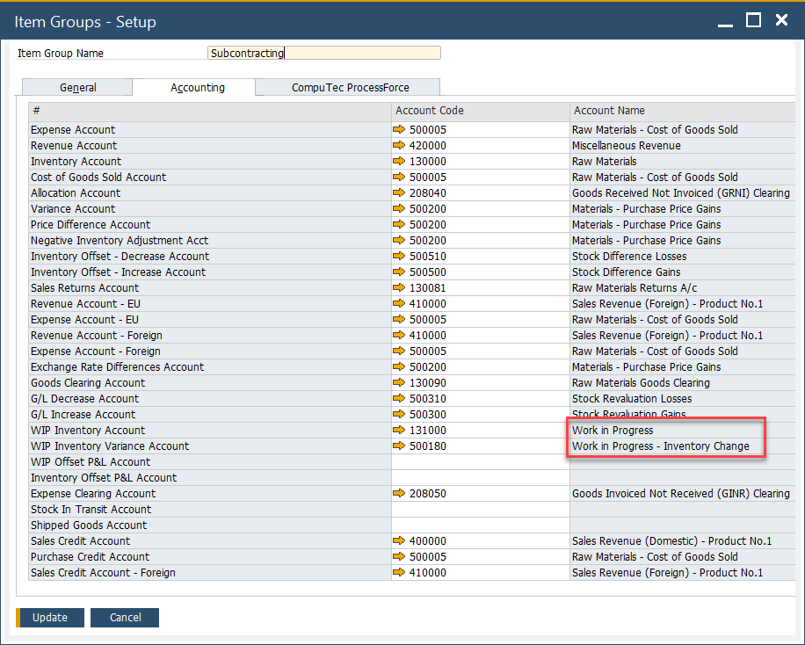
Task: Open link arrow for Revenue Account 420000
Action: [400, 146]
